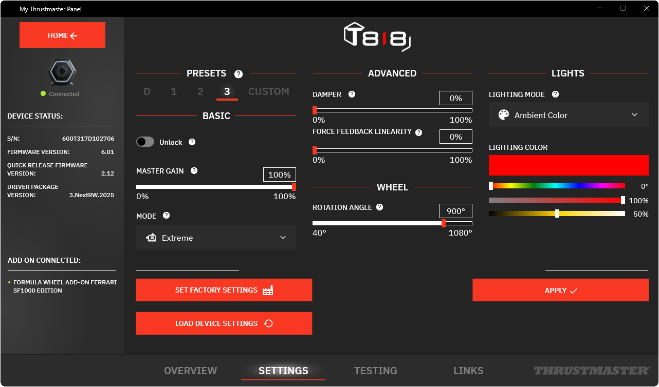The width and height of the screenshot is (659, 387).
Task: Expand the Ambient Color lighting mode dropdown
Action: 568,115
